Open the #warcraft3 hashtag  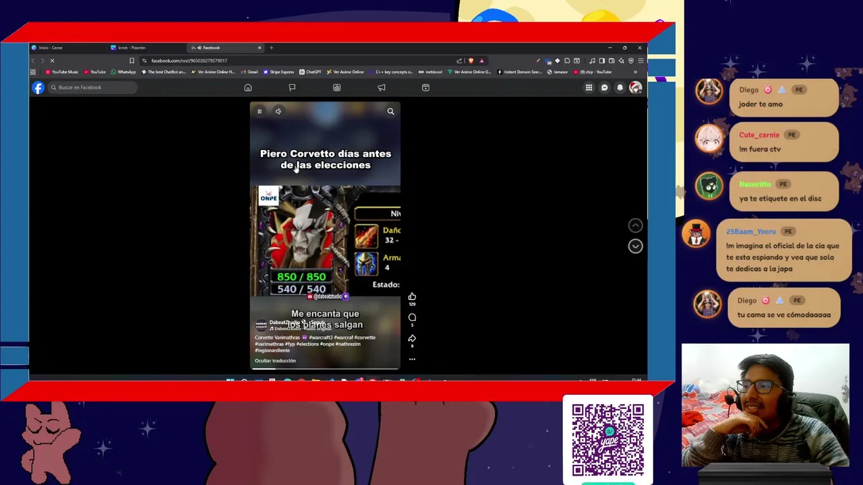pyautogui.click(x=320, y=337)
